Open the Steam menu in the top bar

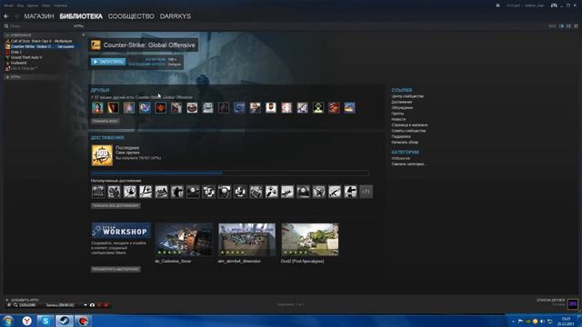[8, 5]
